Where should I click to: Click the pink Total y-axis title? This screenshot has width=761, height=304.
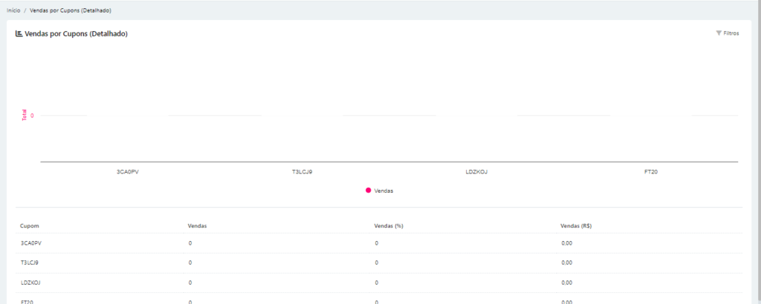click(x=24, y=115)
